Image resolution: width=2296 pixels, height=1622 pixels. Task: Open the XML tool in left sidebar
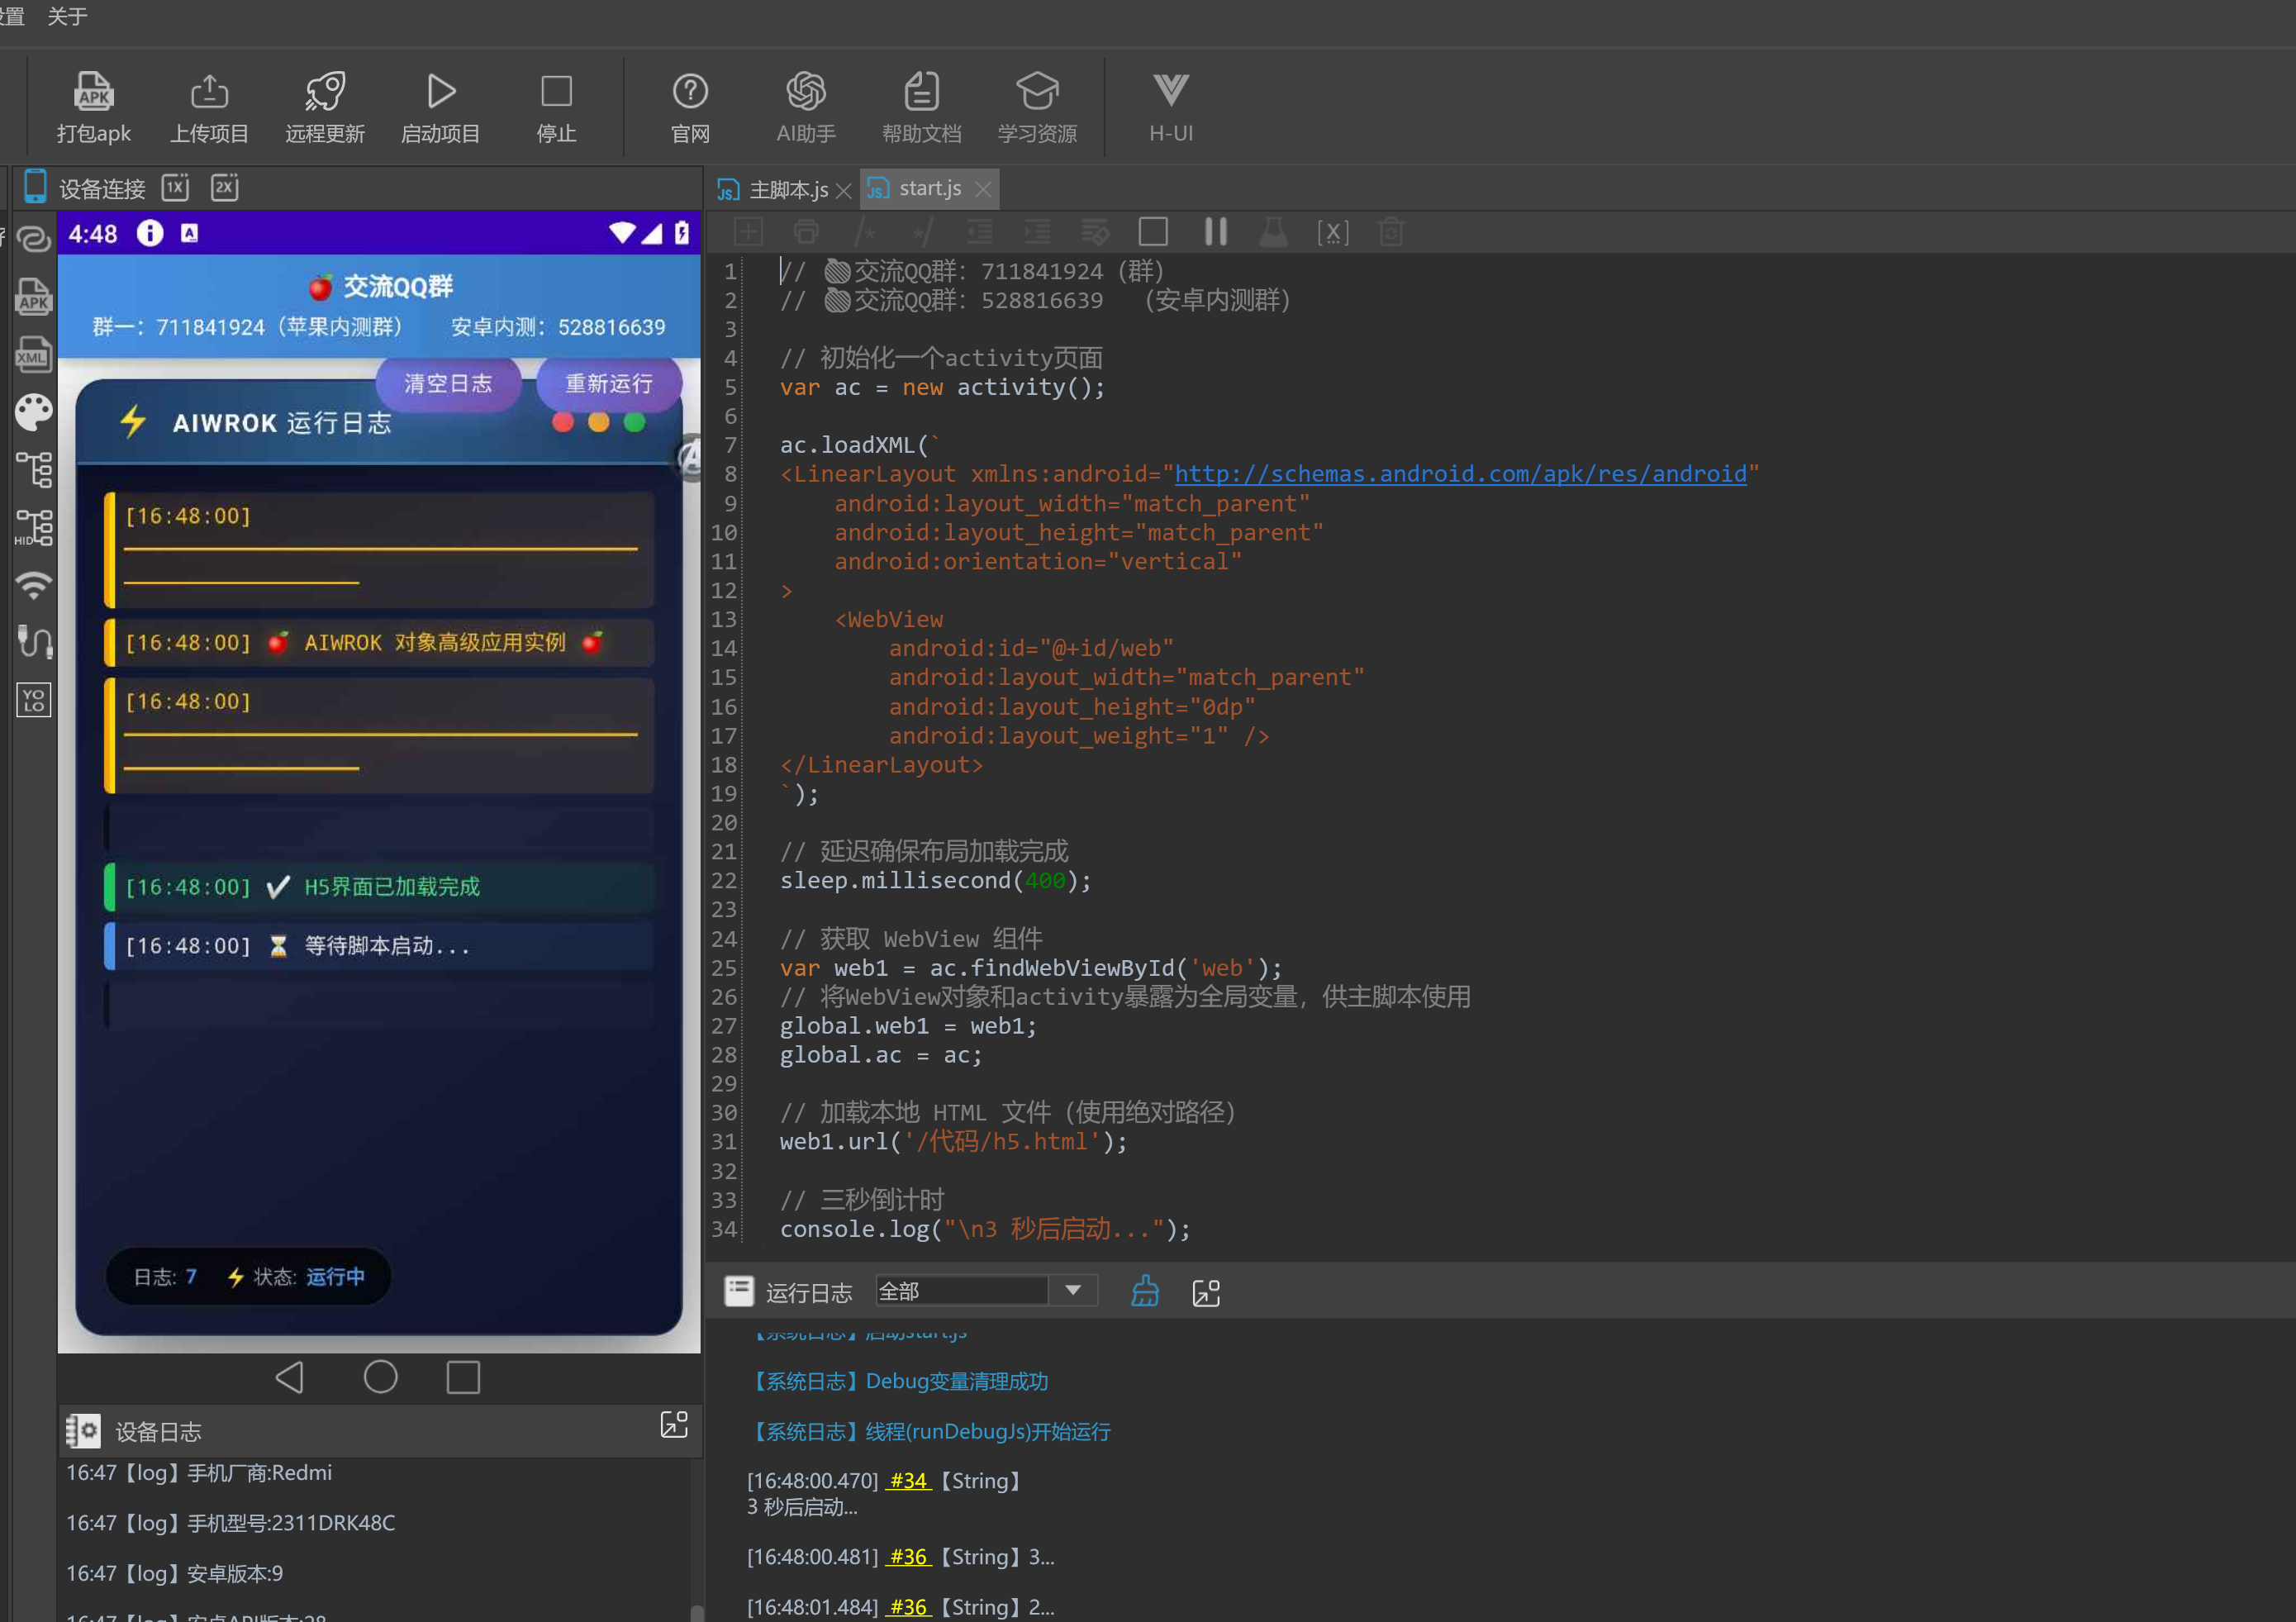coord(34,355)
